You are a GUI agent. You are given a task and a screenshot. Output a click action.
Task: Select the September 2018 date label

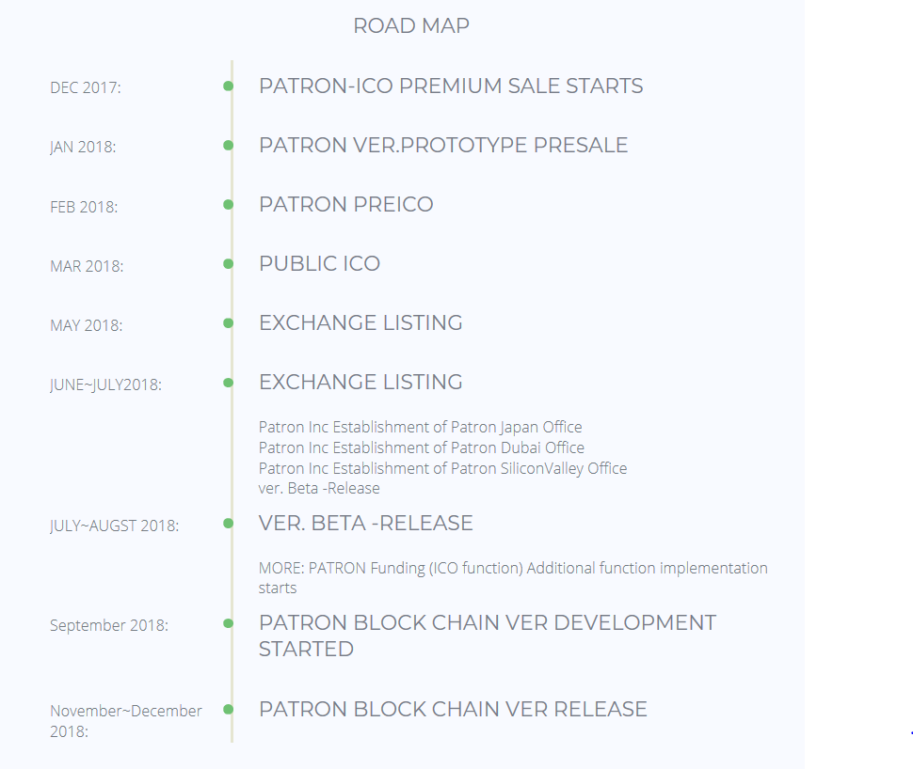[109, 626]
